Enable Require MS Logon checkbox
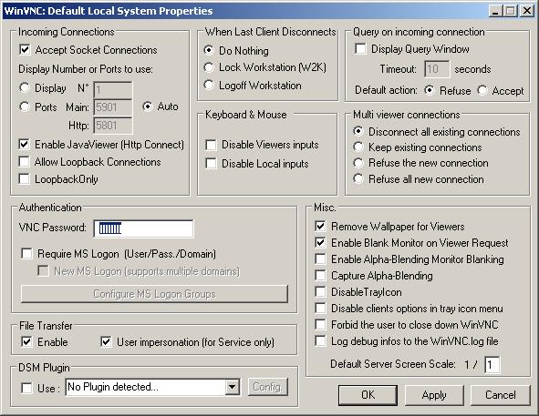Screen dimensions: 539x416 click(26, 254)
